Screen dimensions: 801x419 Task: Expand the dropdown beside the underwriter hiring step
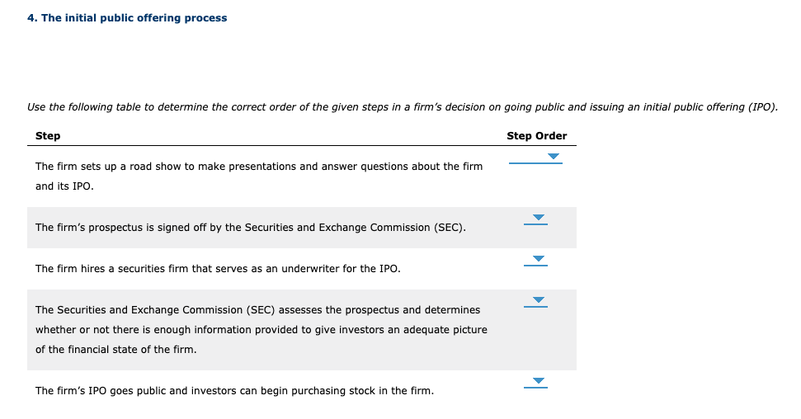[x=538, y=260]
